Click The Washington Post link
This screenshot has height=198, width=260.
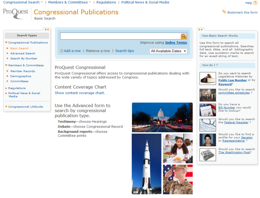(x=234, y=152)
